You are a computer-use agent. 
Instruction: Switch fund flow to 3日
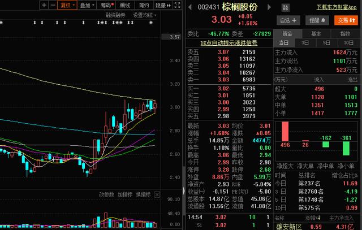[x=305, y=43]
